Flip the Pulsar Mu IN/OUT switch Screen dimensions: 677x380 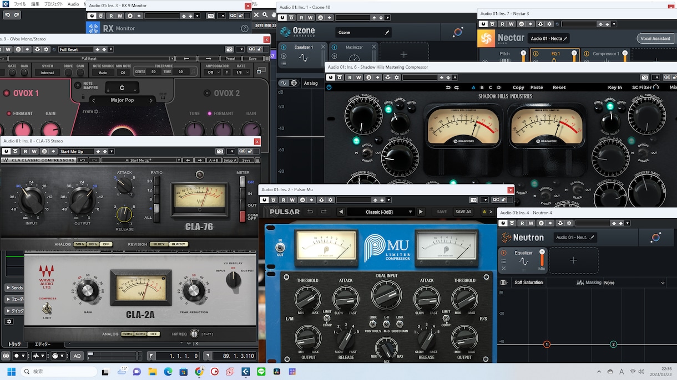click(x=280, y=247)
